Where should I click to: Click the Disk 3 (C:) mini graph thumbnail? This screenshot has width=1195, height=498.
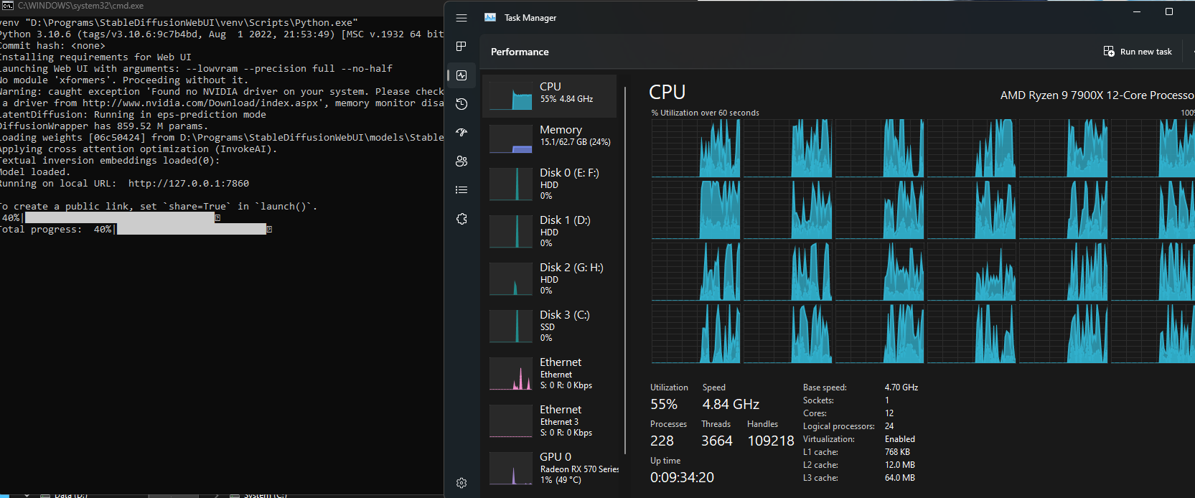511,326
